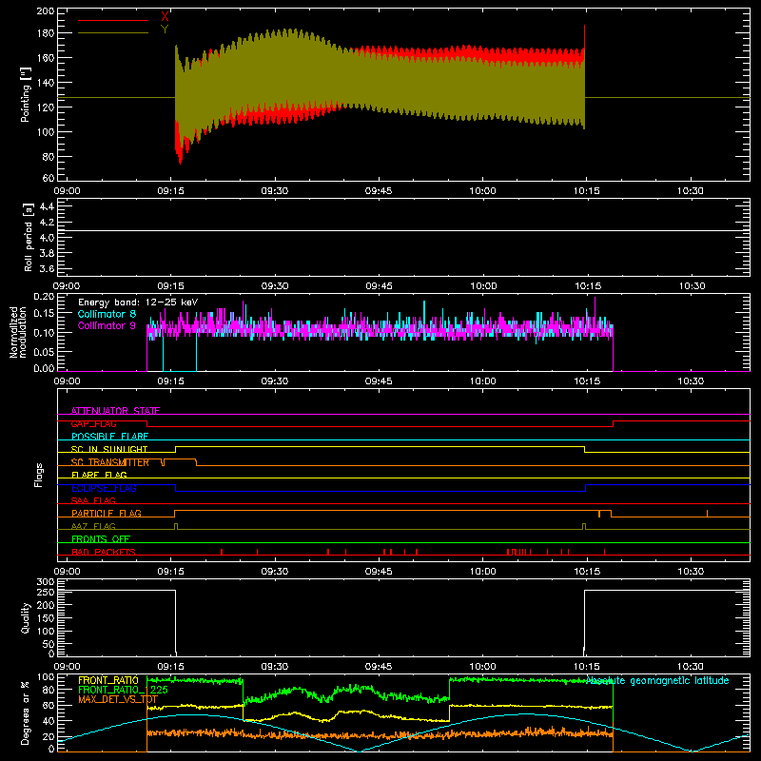Click the green FRONT_RATIO_1225 legend label
Screen dimensions: 761x761
point(124,690)
